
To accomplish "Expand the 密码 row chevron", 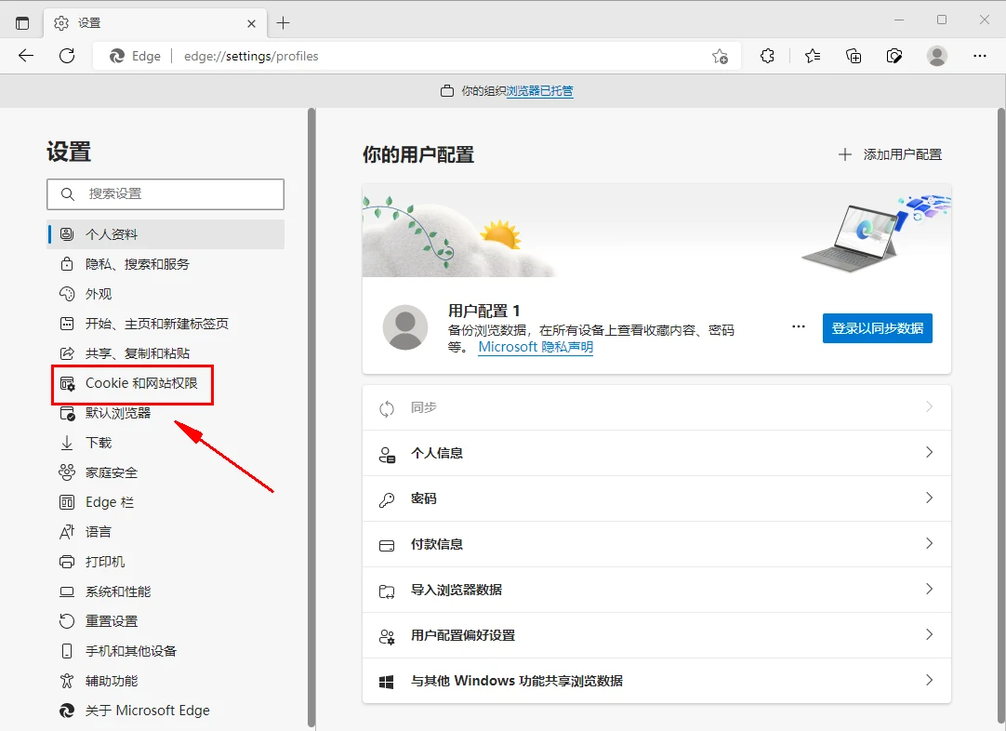I will tap(929, 498).
